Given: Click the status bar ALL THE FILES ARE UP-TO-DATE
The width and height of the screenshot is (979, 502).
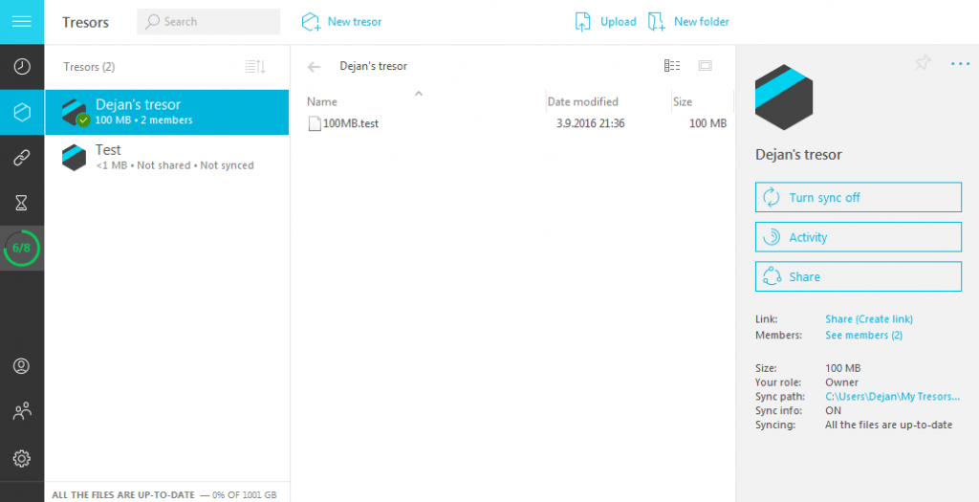Looking at the screenshot, I should (x=123, y=494).
